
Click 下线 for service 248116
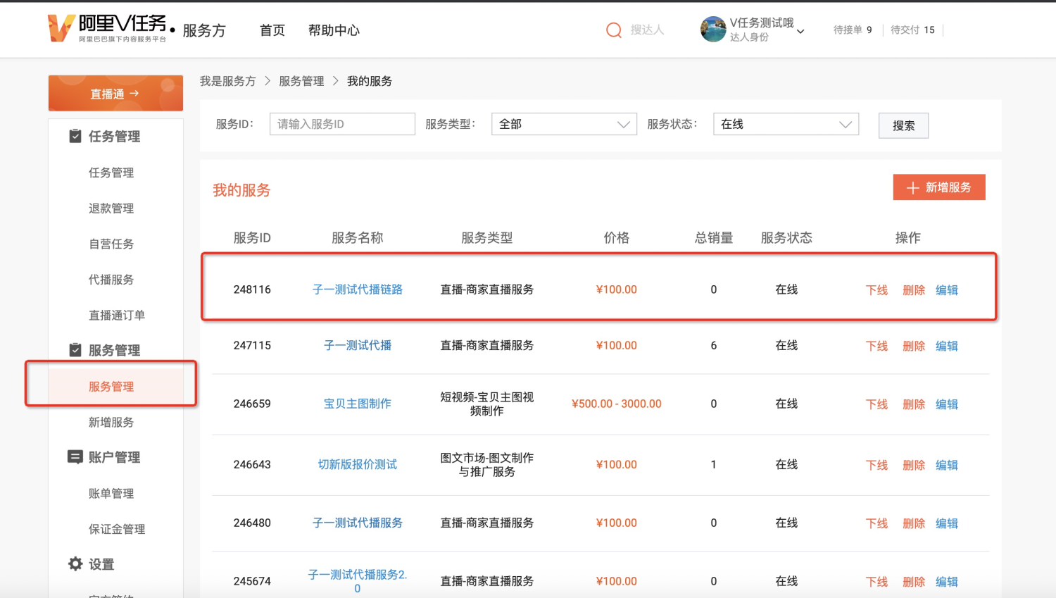click(876, 290)
